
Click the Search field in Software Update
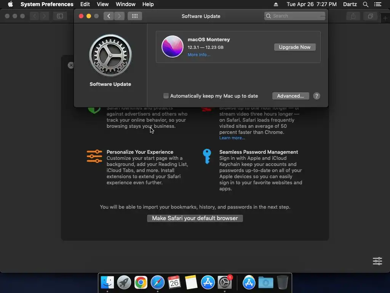(294, 16)
